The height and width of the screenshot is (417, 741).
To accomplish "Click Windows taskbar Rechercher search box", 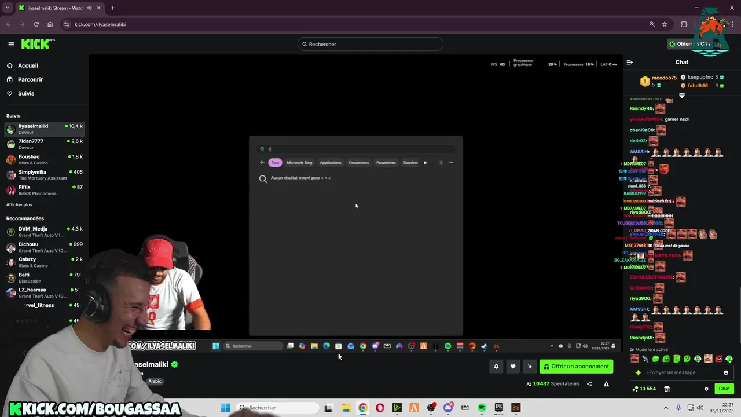I will click(x=278, y=408).
